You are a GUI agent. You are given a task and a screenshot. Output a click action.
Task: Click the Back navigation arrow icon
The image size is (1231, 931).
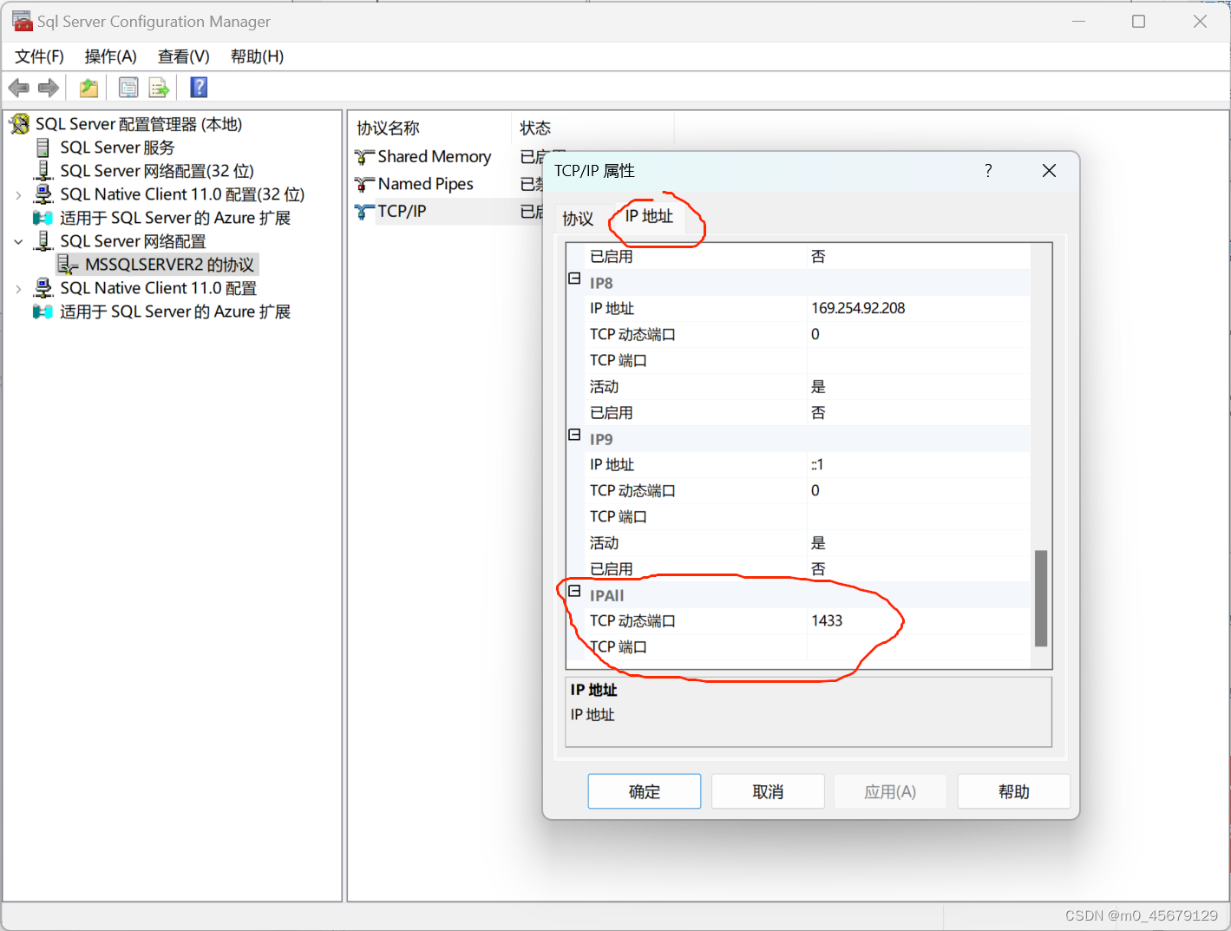(x=18, y=87)
